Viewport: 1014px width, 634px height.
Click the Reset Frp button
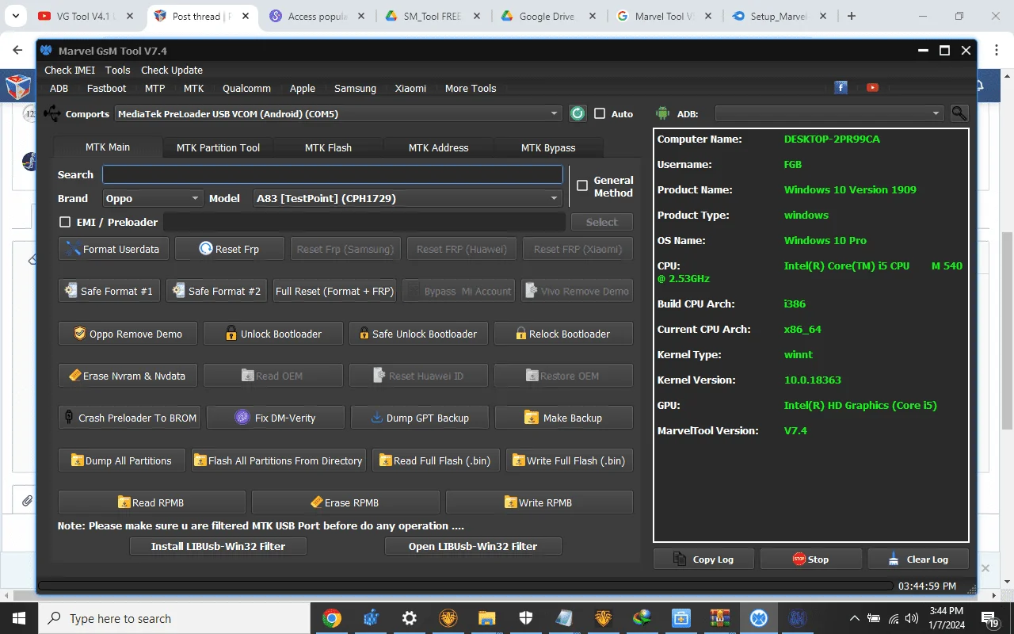[229, 249]
